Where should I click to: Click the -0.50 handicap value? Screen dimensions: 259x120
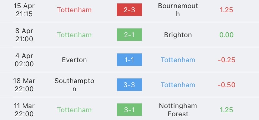click(x=226, y=85)
